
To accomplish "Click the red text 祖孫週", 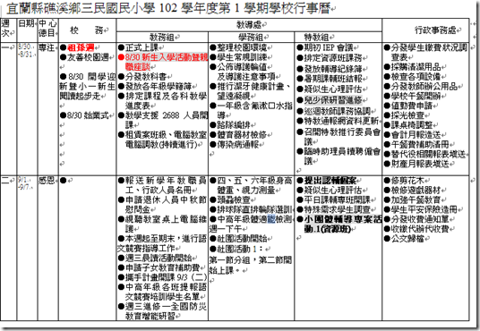I will click(x=81, y=47).
